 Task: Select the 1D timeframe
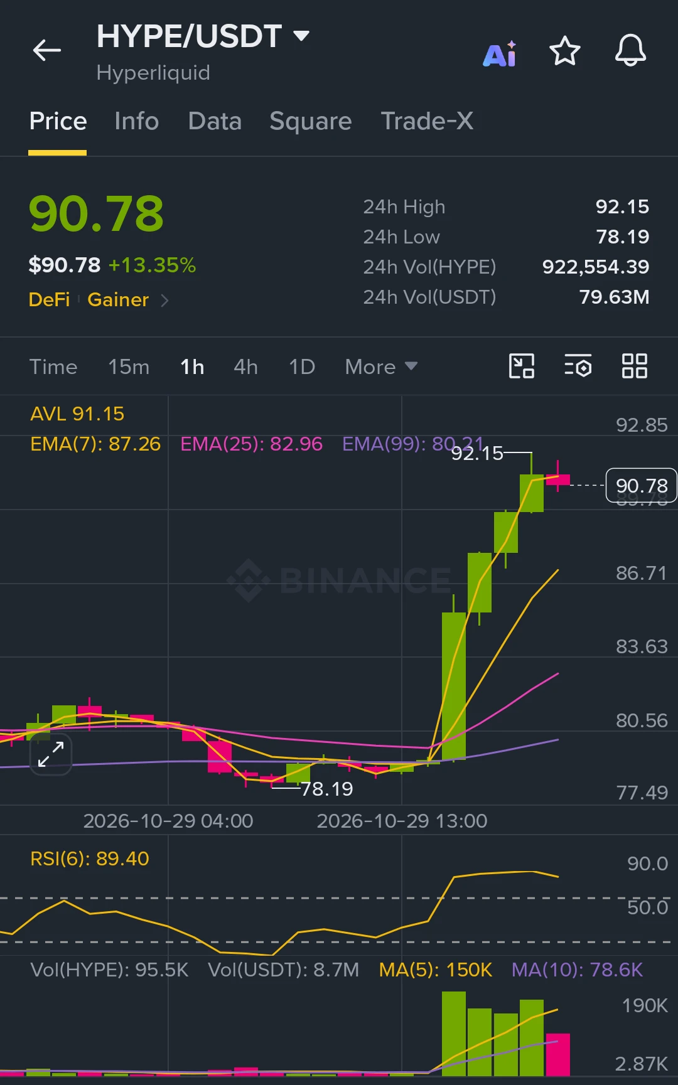(x=302, y=367)
